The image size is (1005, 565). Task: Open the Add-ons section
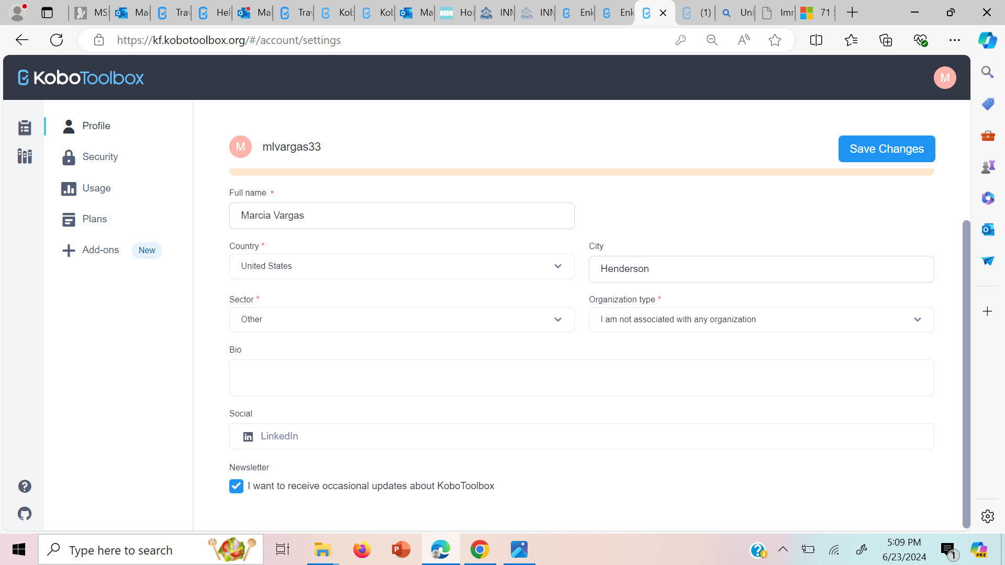coord(100,250)
